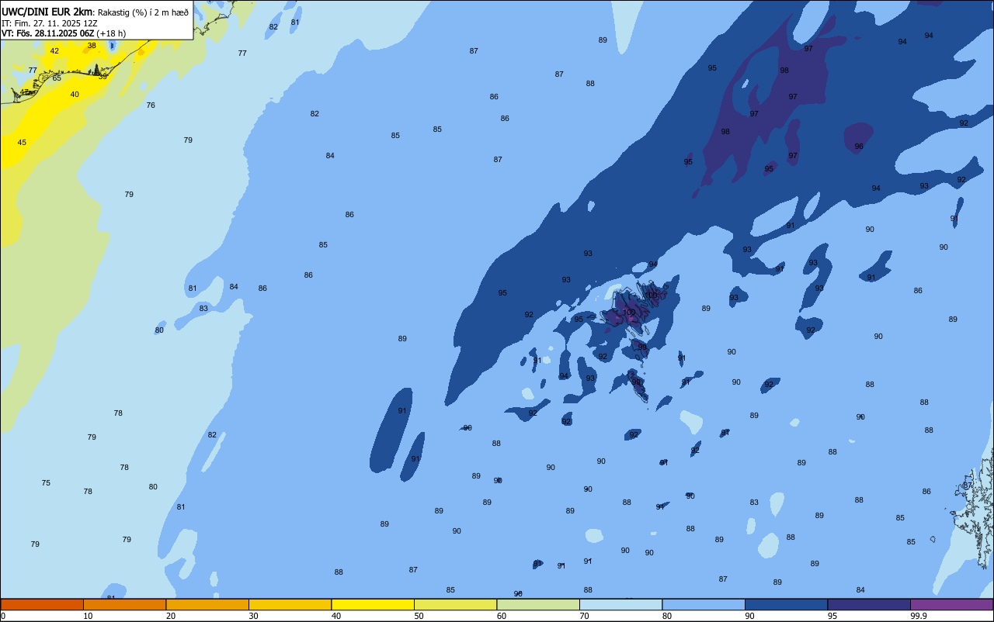The width and height of the screenshot is (994, 622).
Task: Click the 70–80 pale blue legend segment
Action: pos(620,604)
